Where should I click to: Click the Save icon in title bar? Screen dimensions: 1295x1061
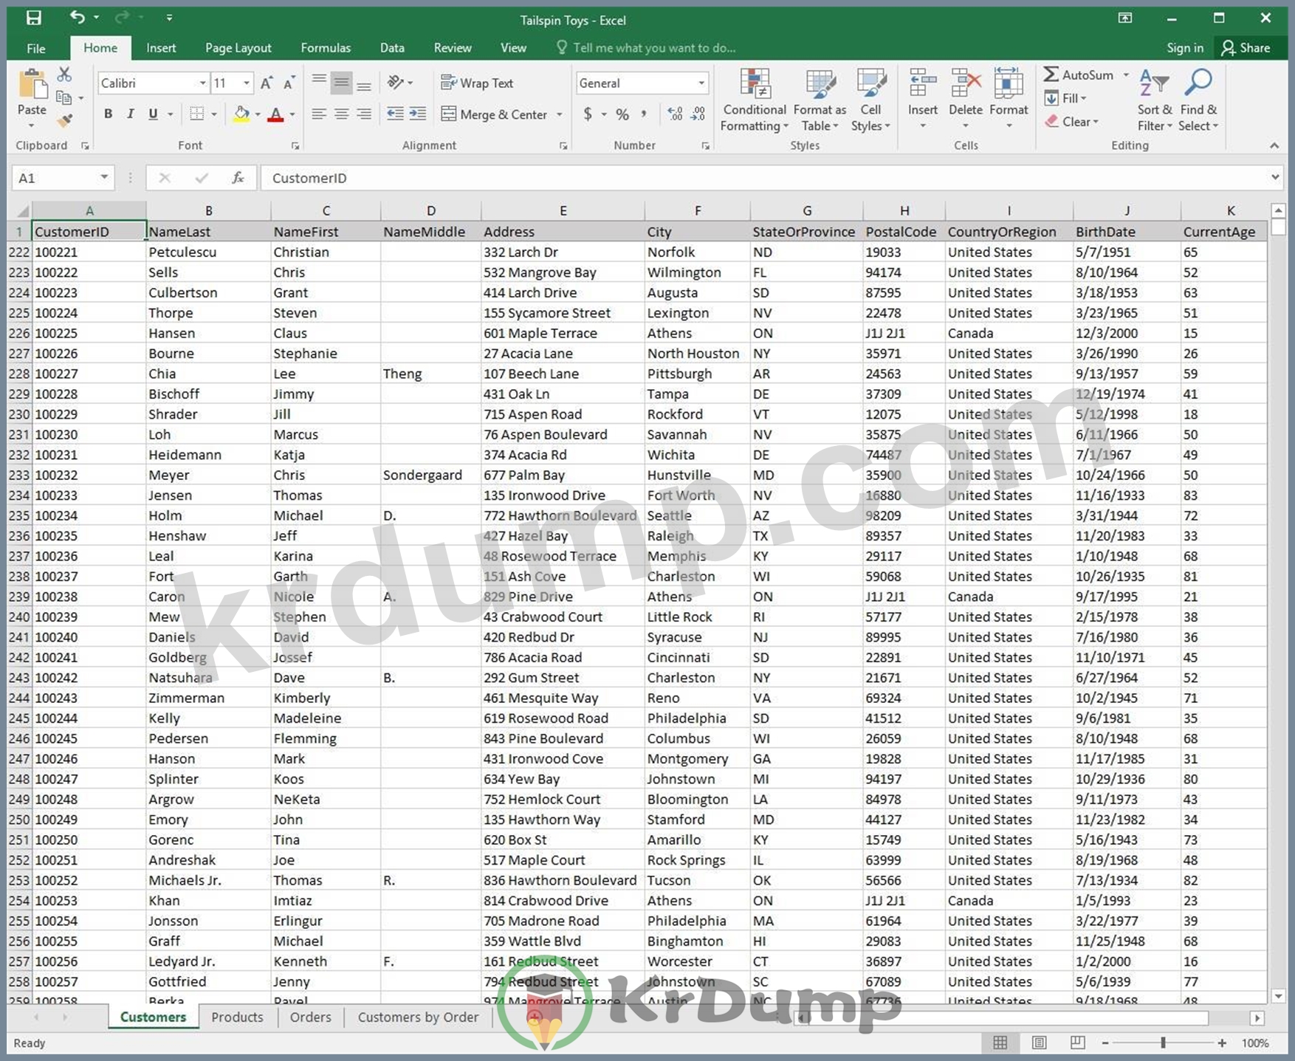33,17
